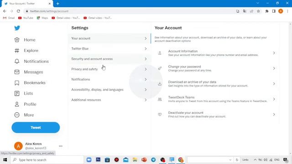
Task: Select Your Account / Twitter tab
Action: pos(27,4)
